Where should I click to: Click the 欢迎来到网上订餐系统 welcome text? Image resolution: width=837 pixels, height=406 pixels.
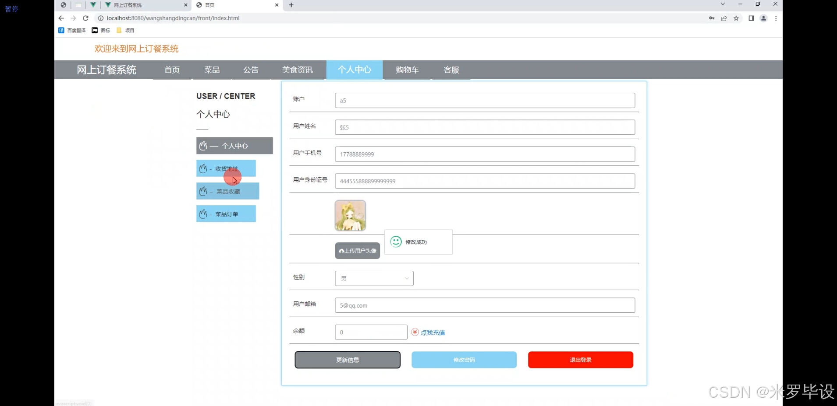pos(137,49)
